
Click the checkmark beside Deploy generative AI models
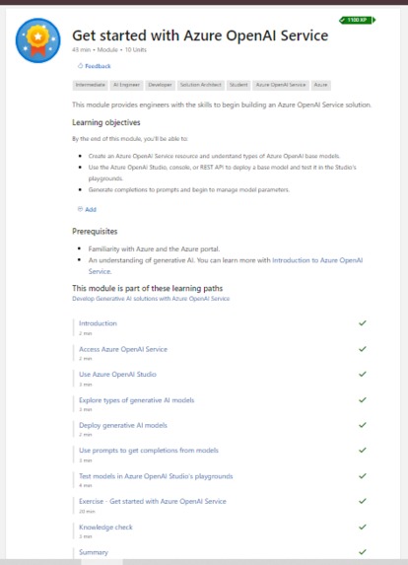363,425
